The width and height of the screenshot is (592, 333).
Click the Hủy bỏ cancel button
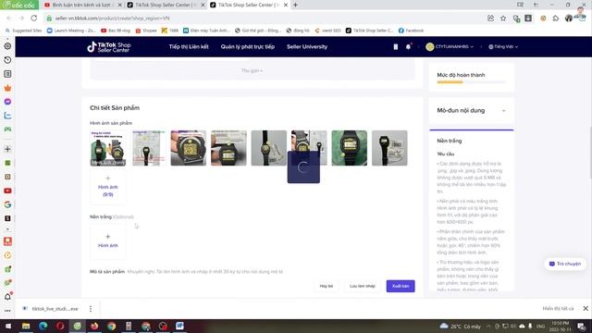[x=327, y=286]
